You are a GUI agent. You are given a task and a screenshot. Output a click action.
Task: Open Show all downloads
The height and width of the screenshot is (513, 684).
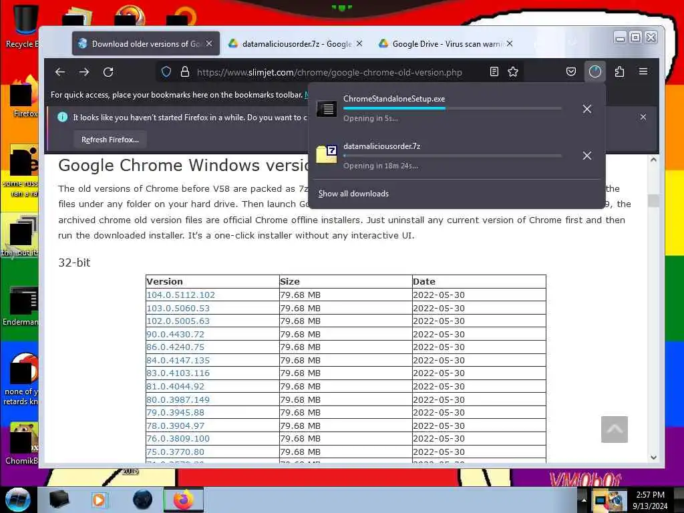pyautogui.click(x=353, y=194)
